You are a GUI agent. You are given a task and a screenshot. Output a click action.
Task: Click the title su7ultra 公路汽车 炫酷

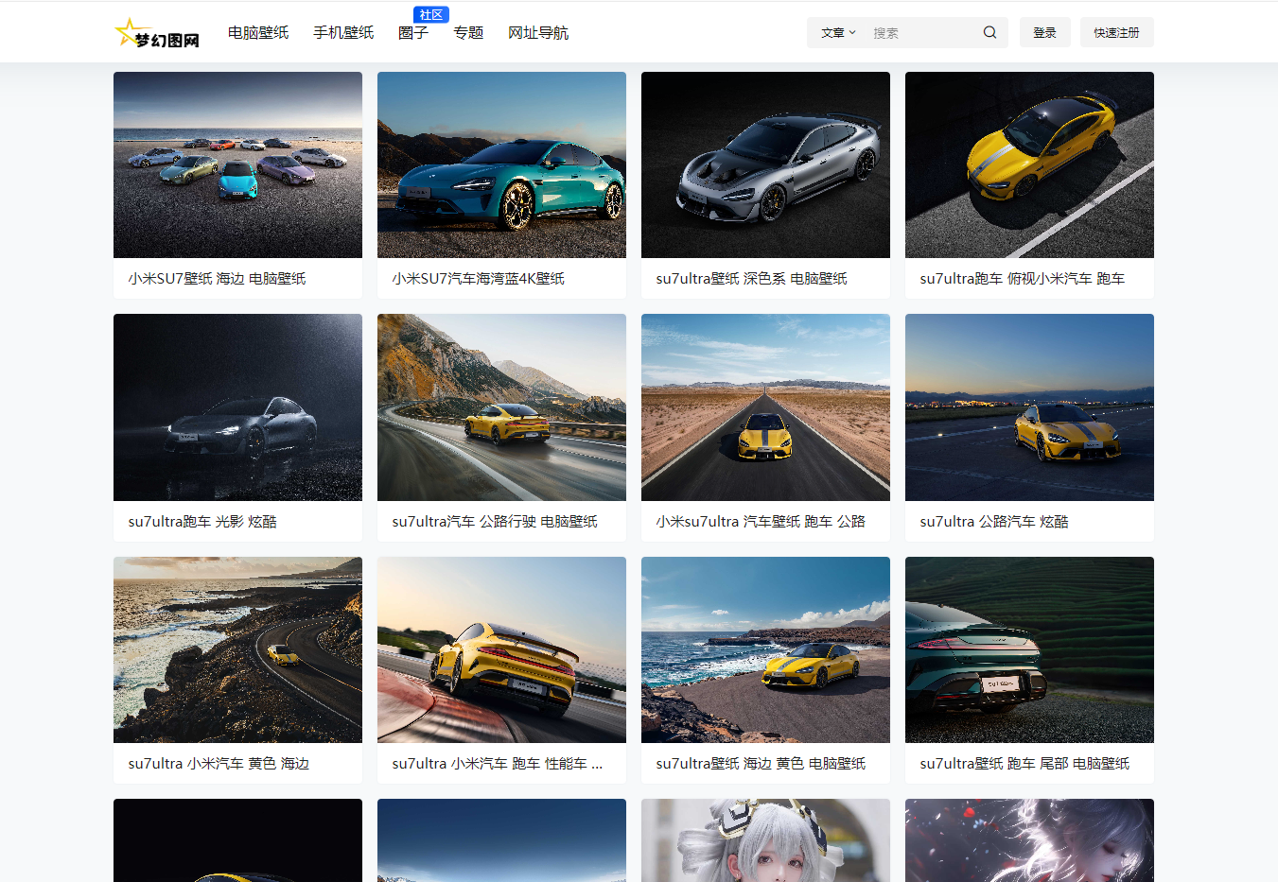(993, 522)
